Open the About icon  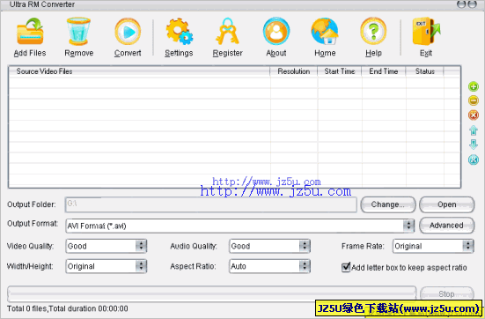pos(276,31)
